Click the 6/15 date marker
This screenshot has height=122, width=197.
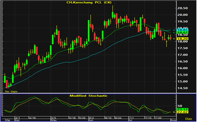(x=108, y=118)
